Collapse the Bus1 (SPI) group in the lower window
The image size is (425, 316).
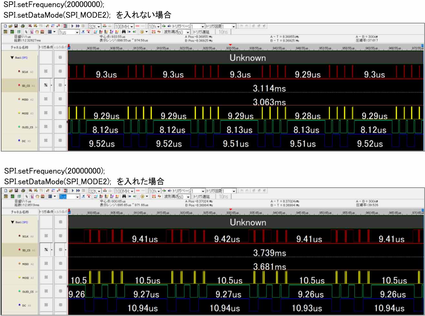12,222
